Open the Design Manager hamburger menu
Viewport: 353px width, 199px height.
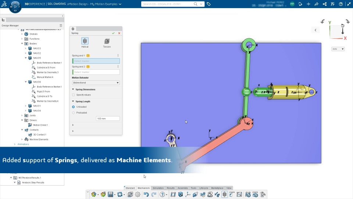(61, 25)
